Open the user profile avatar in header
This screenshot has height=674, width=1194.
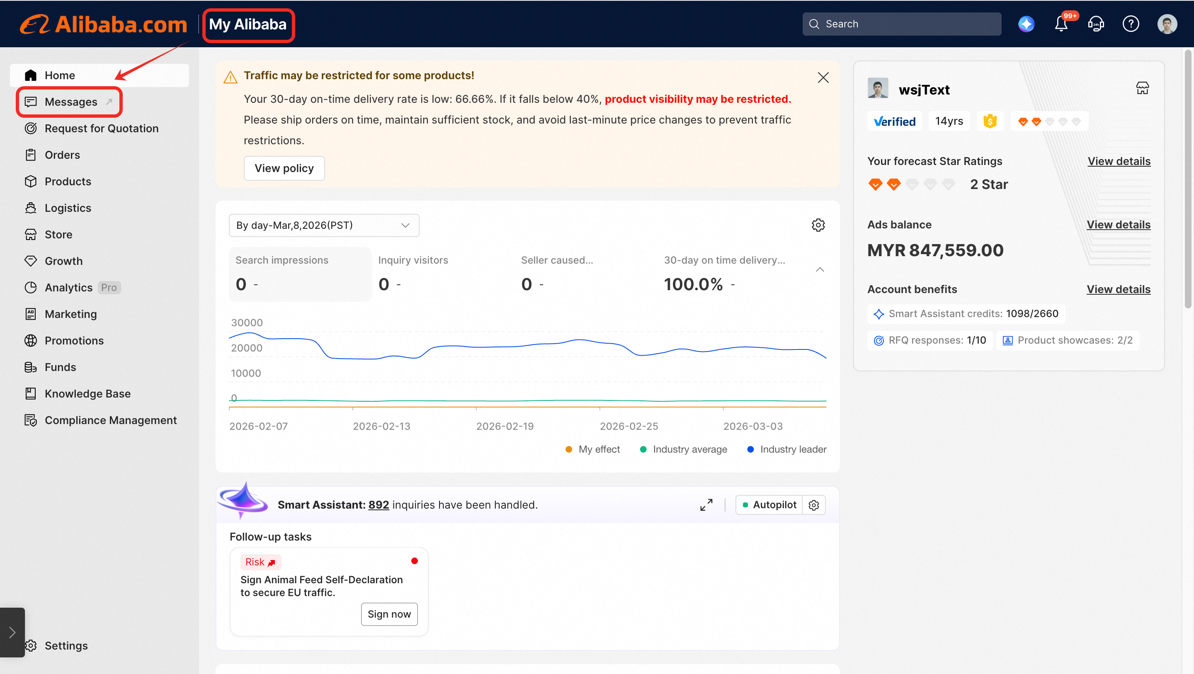[x=1167, y=24]
